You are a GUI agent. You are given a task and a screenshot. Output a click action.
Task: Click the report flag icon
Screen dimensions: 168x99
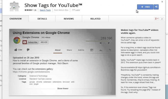[x=110, y=50]
